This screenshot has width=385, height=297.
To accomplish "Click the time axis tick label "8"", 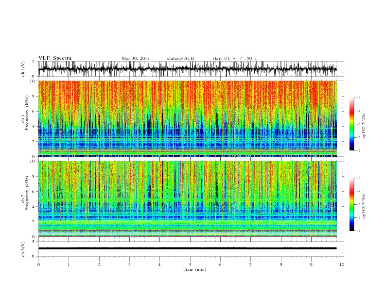I will click(281, 264).
